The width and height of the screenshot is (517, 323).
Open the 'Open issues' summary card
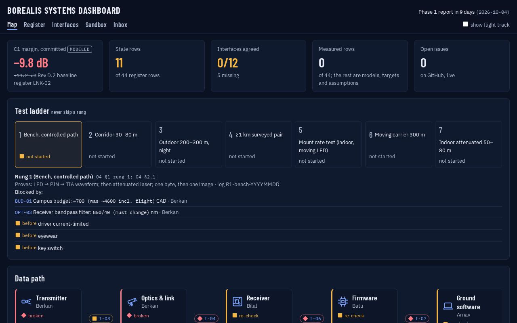click(x=462, y=66)
